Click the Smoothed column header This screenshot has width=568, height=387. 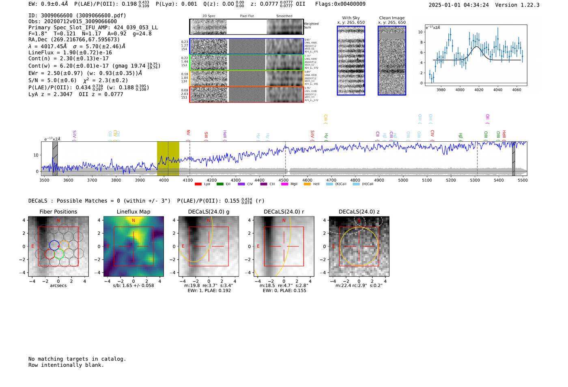tap(284, 16)
